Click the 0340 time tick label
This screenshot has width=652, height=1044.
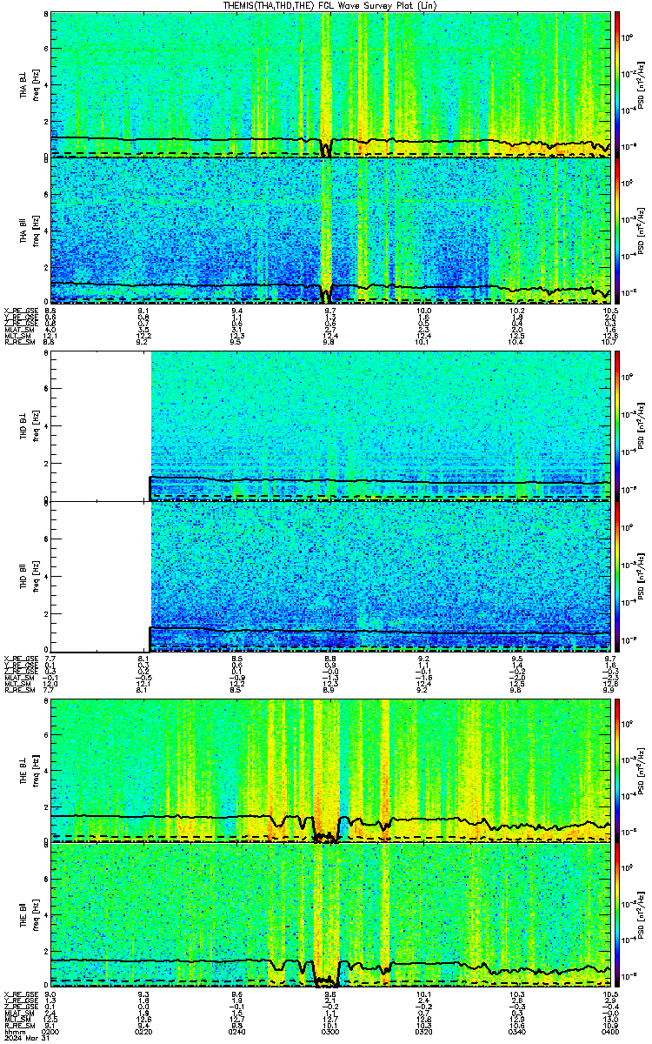tap(517, 1031)
